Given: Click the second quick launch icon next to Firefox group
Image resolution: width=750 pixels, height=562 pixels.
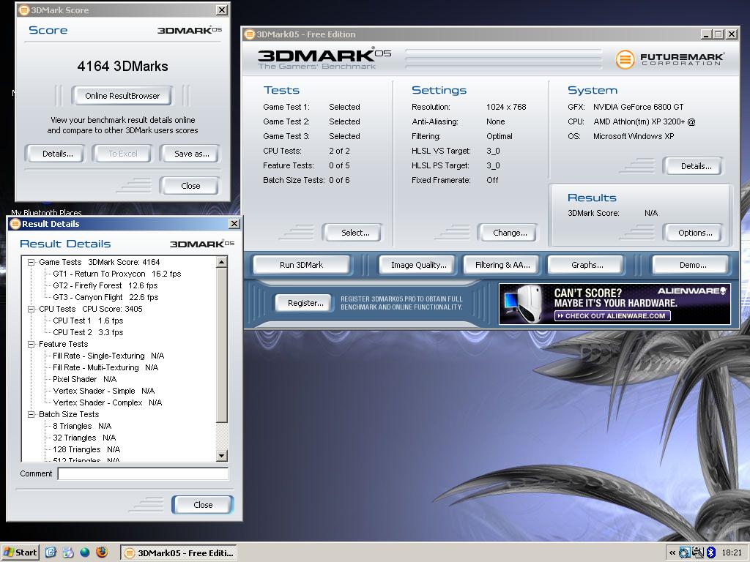Looking at the screenshot, I should click(x=68, y=552).
